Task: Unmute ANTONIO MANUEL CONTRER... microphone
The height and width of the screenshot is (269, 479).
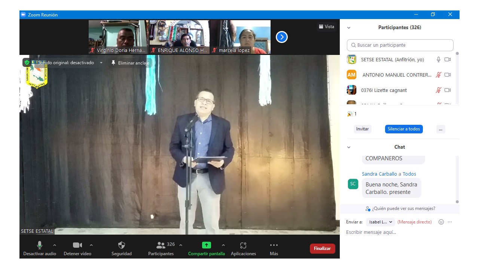Action: click(439, 75)
